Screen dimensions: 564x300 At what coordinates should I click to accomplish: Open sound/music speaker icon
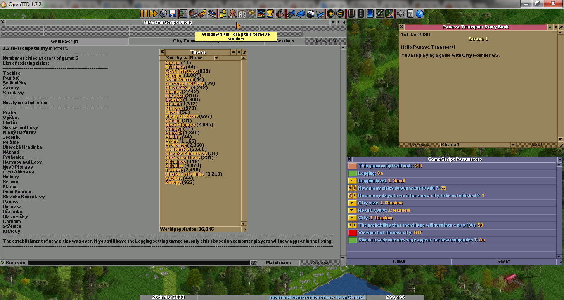[x=400, y=14]
